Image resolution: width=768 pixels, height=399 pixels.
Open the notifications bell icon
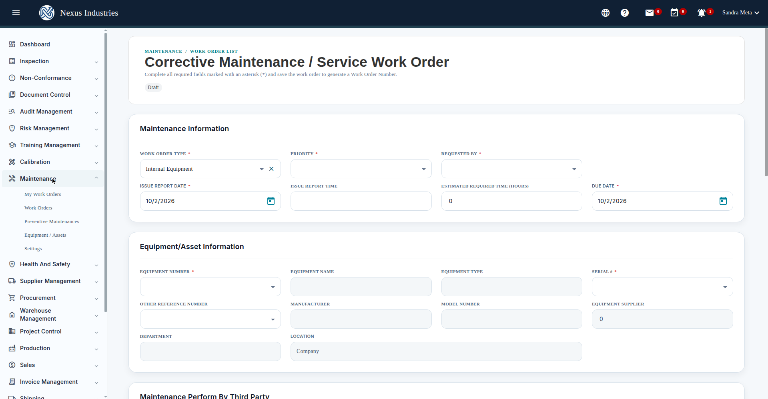coord(701,13)
